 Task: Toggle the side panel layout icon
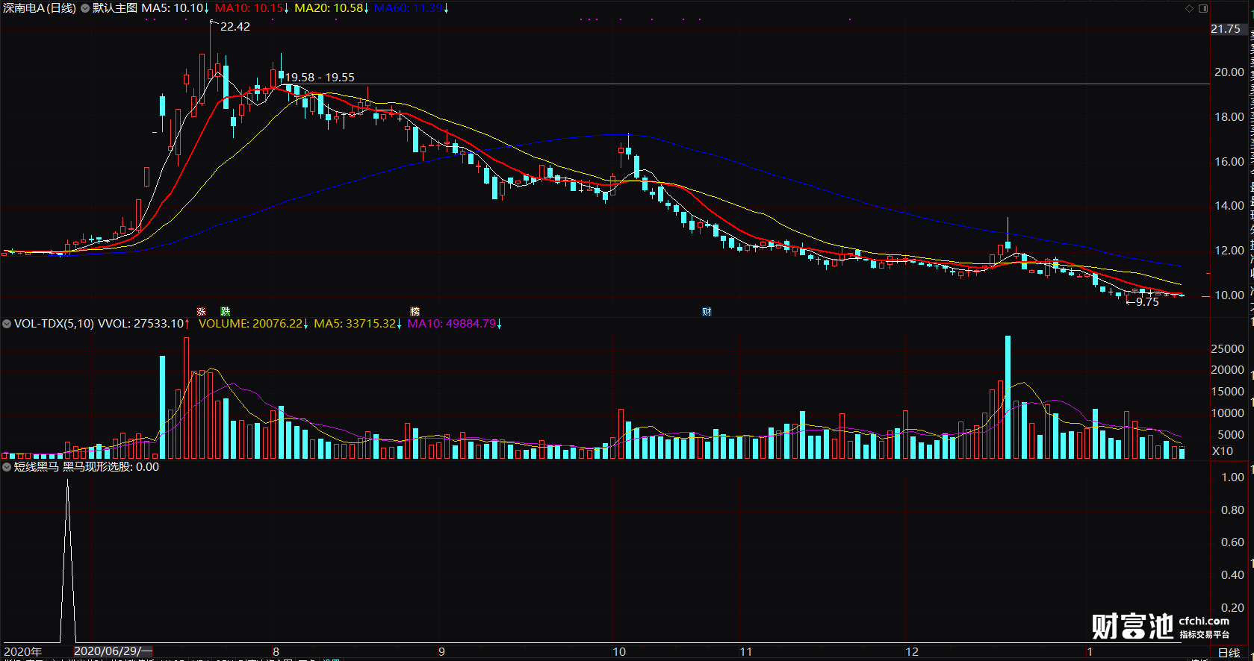1203,8
